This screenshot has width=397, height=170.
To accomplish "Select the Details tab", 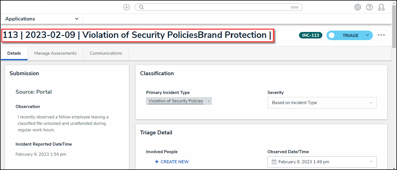I will pos(14,53).
